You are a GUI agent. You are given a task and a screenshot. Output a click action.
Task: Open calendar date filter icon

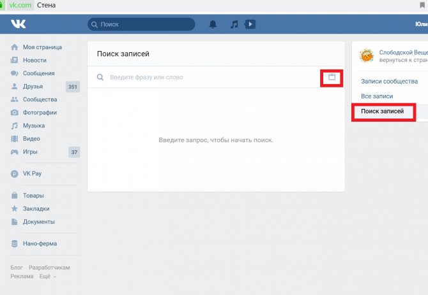coord(332,77)
